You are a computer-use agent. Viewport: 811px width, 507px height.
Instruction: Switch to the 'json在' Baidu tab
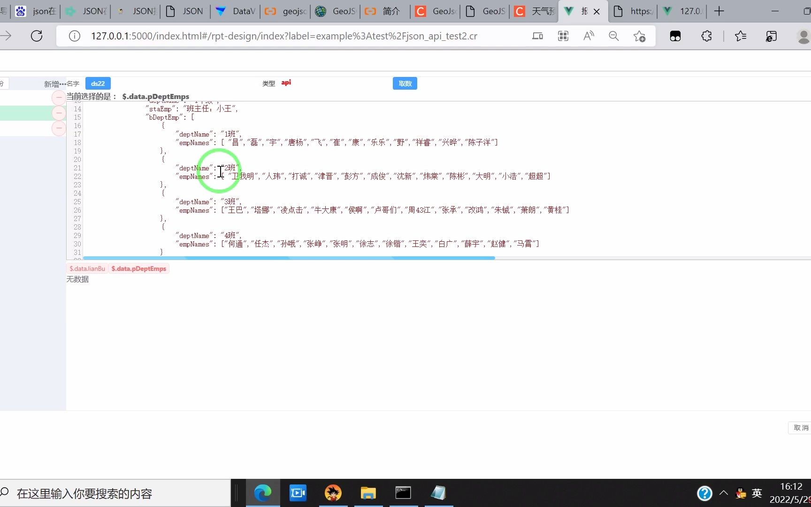point(35,11)
